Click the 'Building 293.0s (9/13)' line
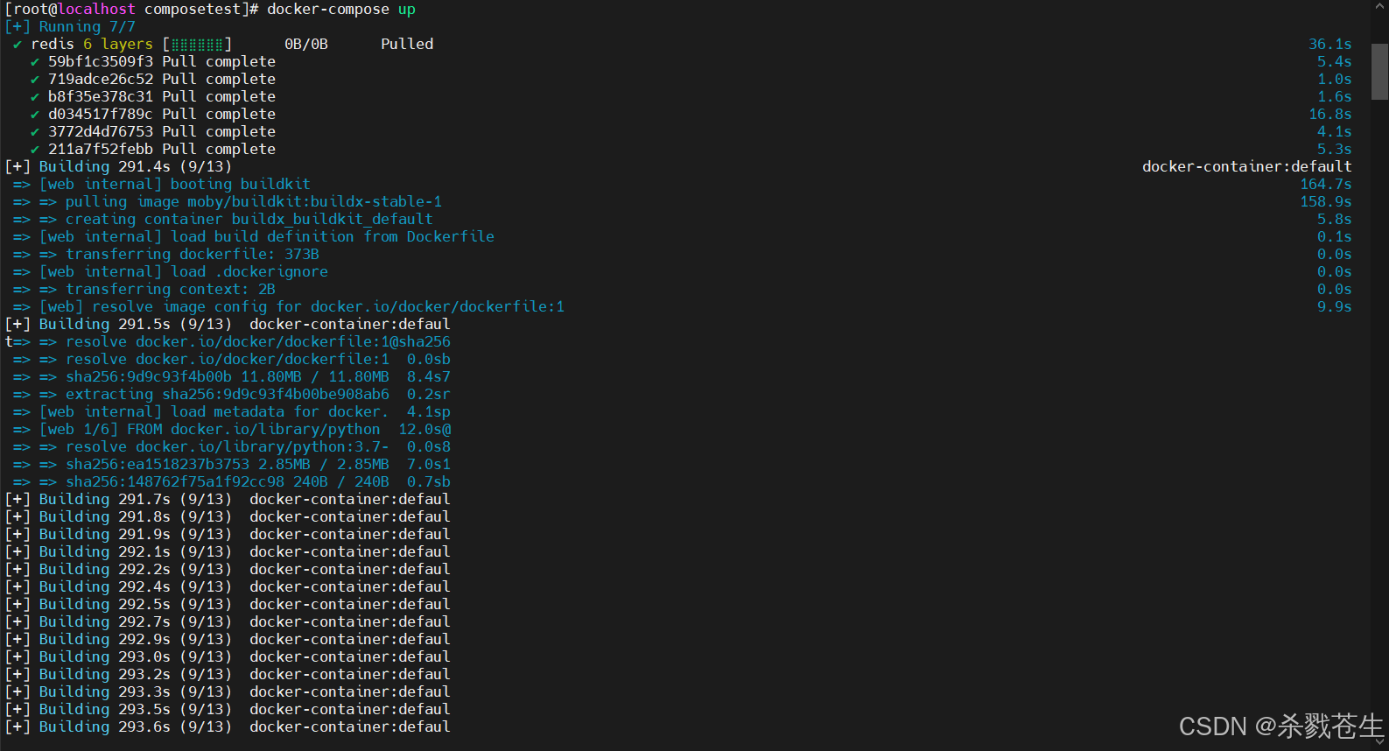 228,656
